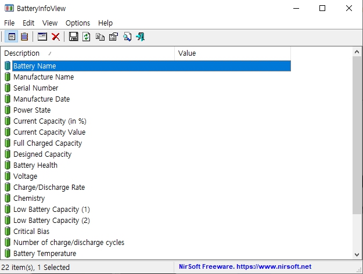Click the floppy disk Save icon
The width and height of the screenshot is (363, 274).
(74, 37)
